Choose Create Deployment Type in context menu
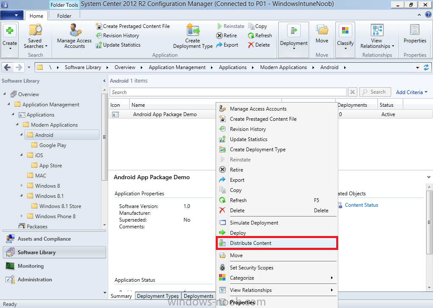Screen dimensions: 433x308 pos(277,150)
